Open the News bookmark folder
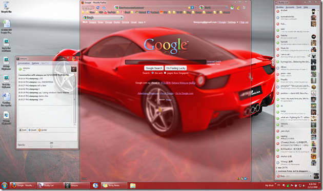 [x=90, y=12]
